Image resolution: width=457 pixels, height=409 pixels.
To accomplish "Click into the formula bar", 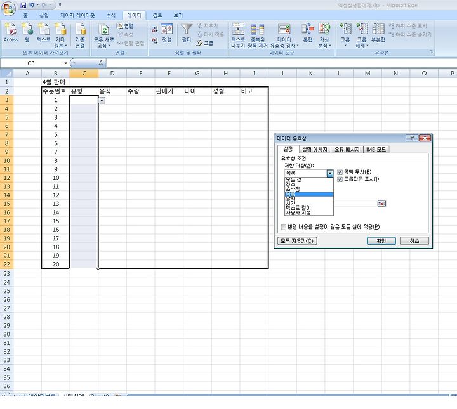I will pos(280,63).
